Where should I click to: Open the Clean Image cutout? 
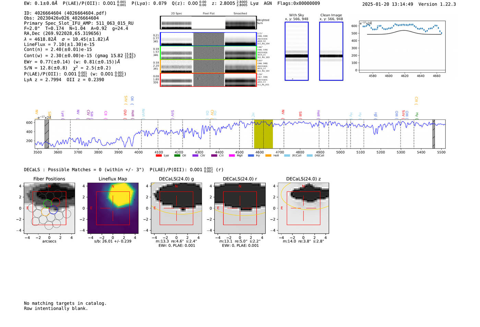click(331, 51)
